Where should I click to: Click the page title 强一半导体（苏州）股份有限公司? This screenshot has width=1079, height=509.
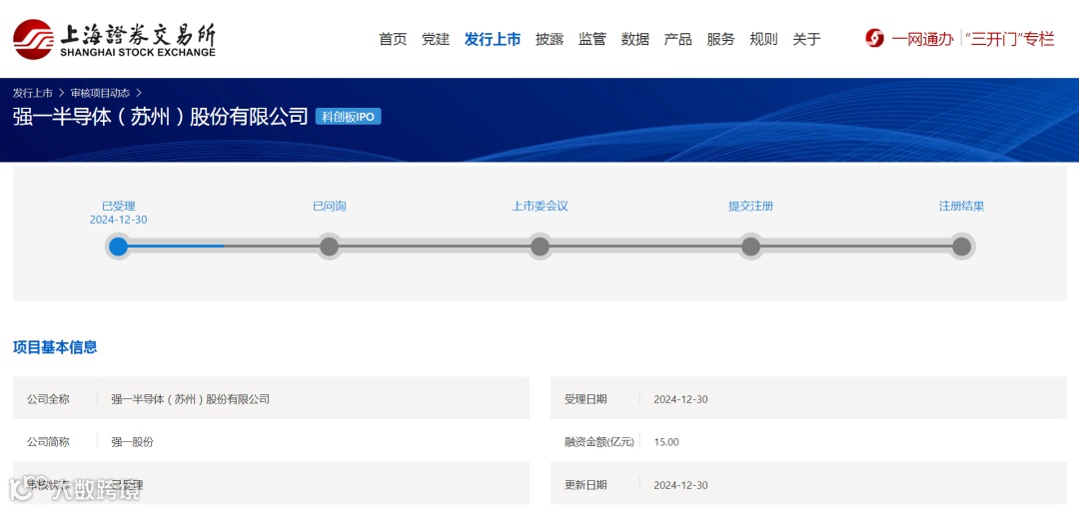(x=160, y=116)
